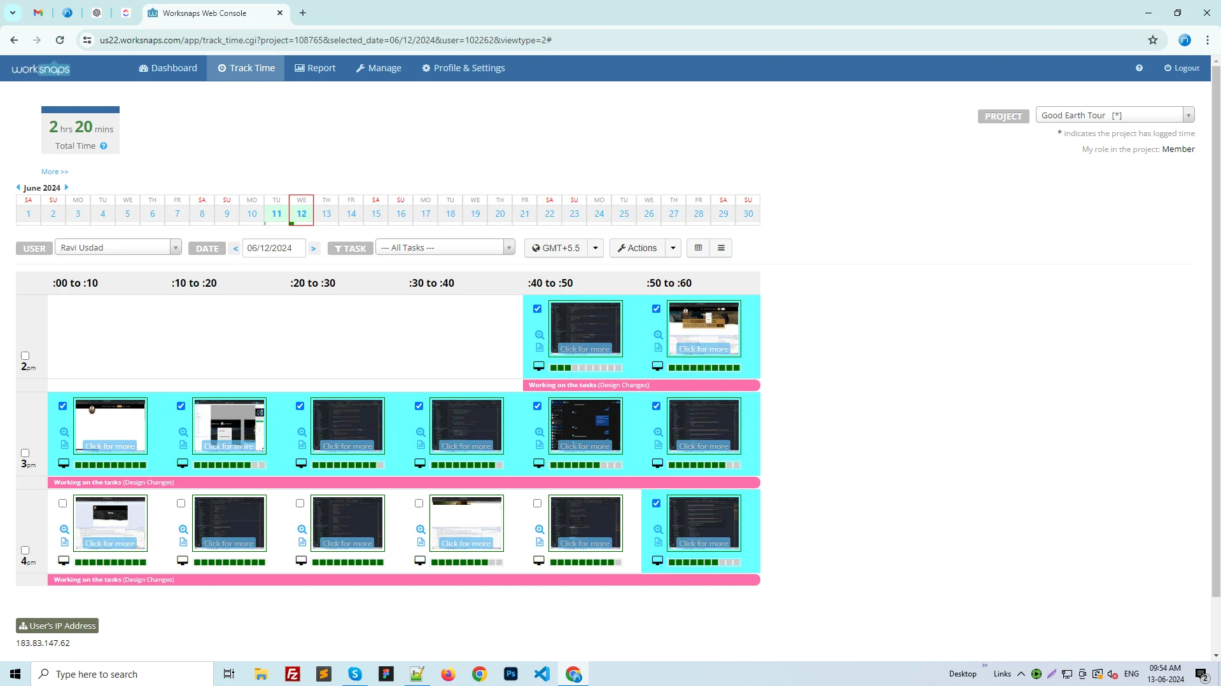Click the note icon in 3pm :00 slot
Viewport: 1221px width, 686px height.
[64, 445]
